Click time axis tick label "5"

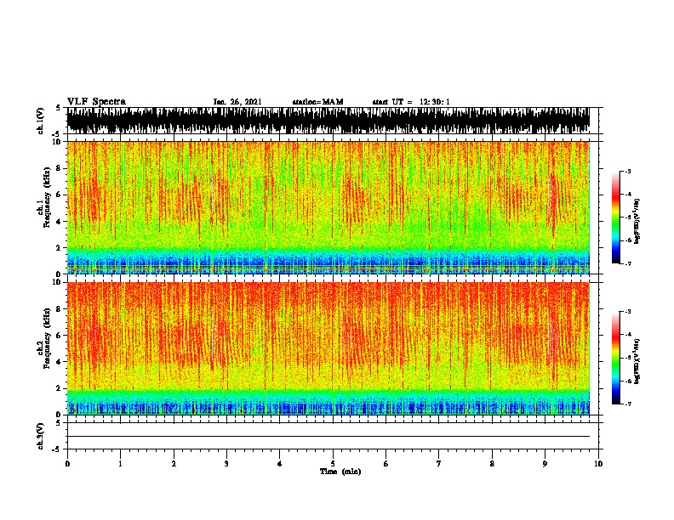click(x=333, y=464)
